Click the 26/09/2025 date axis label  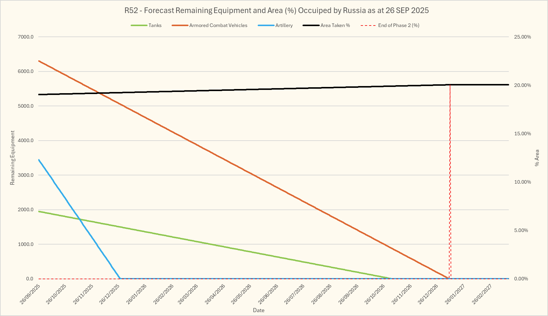pyautogui.click(x=30, y=294)
